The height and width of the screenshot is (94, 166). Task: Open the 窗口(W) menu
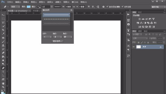pos(75,2)
